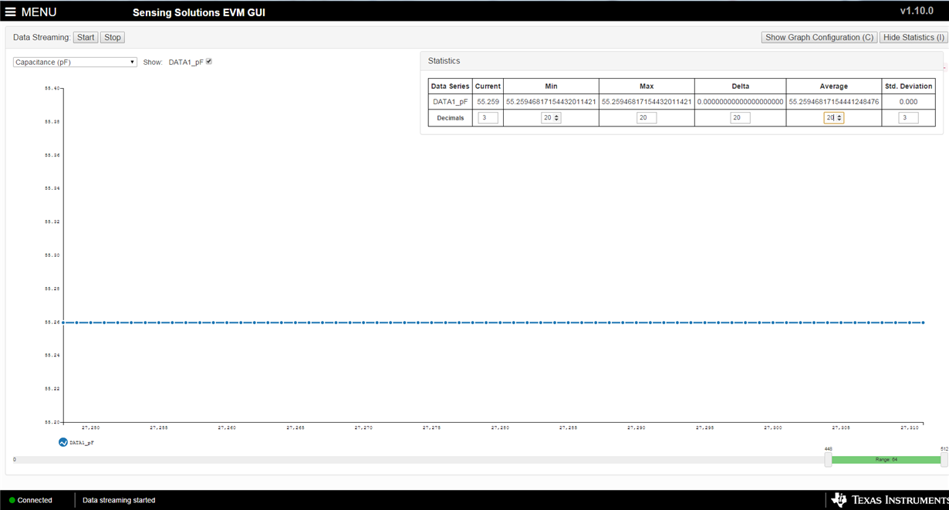Image resolution: width=949 pixels, height=510 pixels.
Task: Click the Min decimals stepper arrows
Action: (x=557, y=118)
